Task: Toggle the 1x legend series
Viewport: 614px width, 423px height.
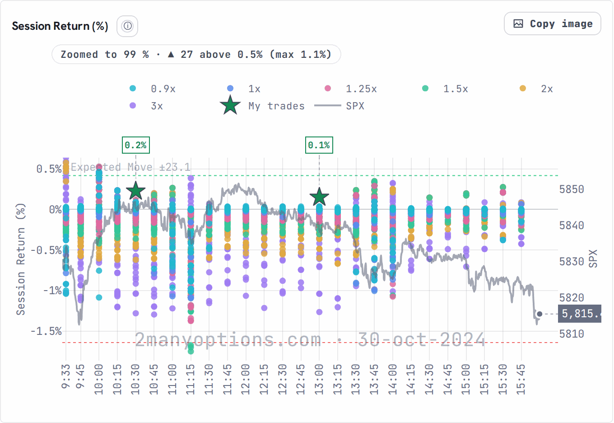Action: [x=244, y=89]
